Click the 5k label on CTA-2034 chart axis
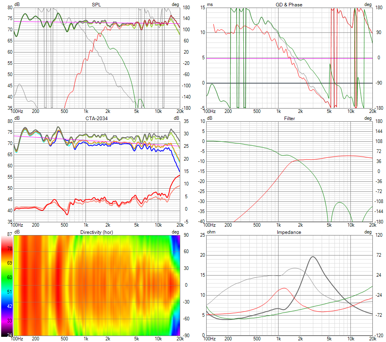Viewport: 386px width, 342px height. pos(137,225)
